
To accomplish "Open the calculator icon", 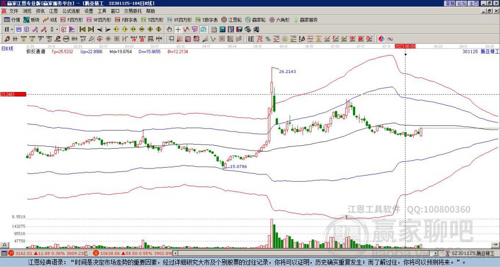I will click(222, 29).
